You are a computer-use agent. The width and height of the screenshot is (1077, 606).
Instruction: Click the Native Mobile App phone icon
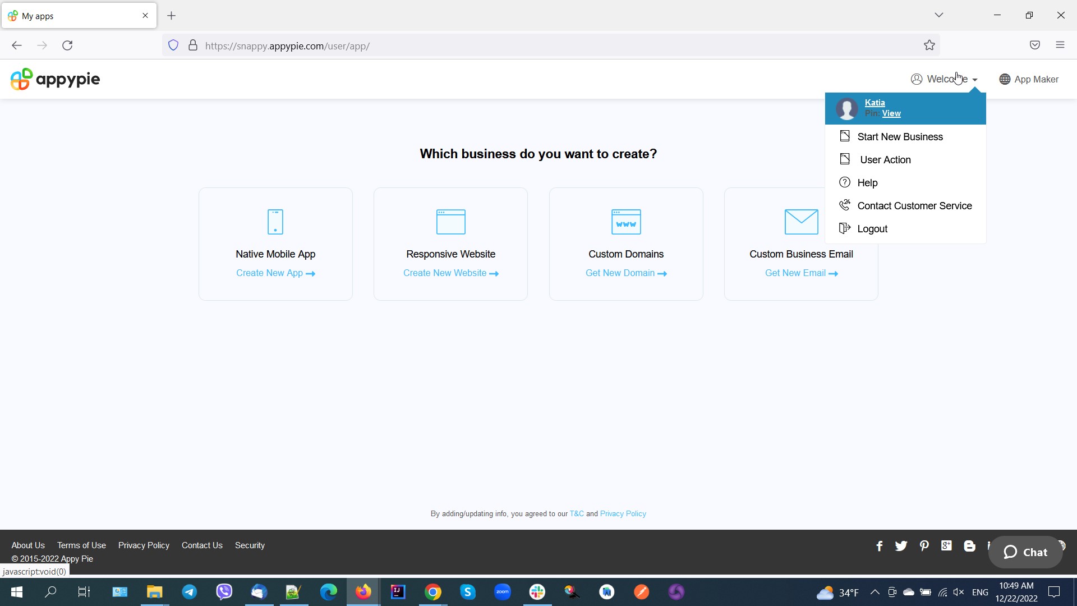(275, 222)
